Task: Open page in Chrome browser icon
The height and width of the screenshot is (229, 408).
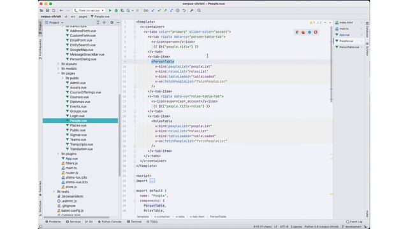Action: coord(297,32)
